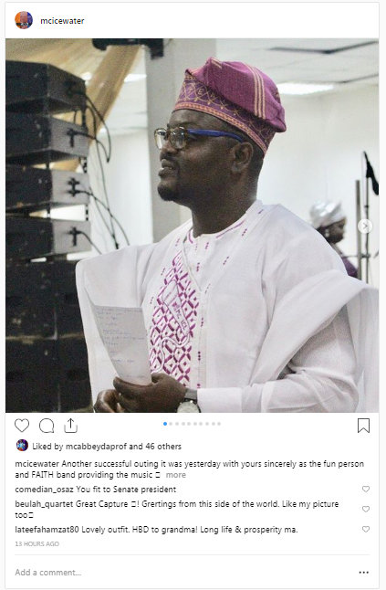Advance to the next photo with the arrow
The height and width of the screenshot is (590, 386).
point(365,227)
